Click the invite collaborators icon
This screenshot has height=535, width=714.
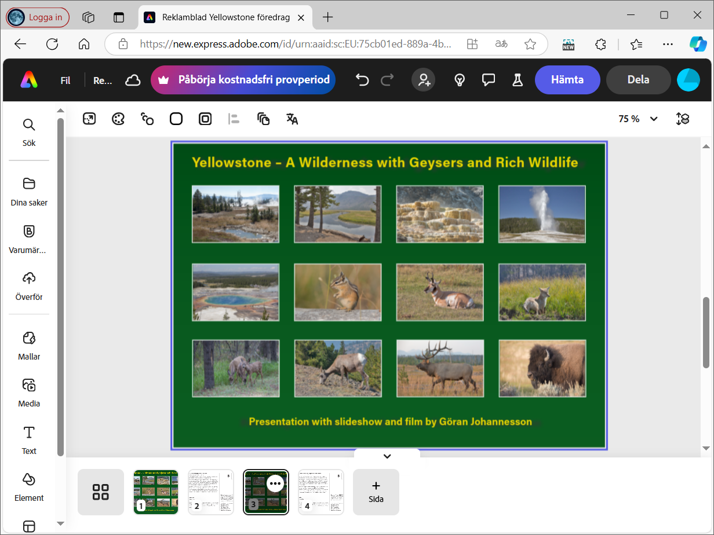coord(423,80)
